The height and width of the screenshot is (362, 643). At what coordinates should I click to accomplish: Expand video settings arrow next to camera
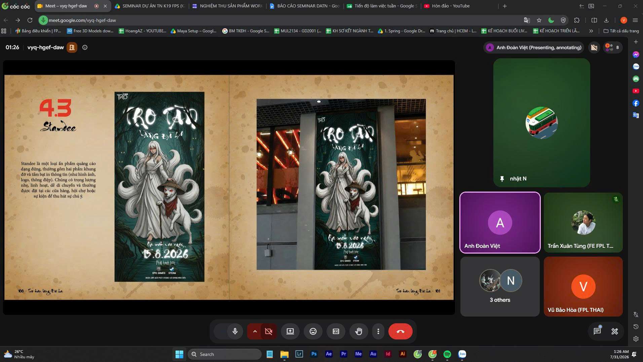click(x=255, y=331)
